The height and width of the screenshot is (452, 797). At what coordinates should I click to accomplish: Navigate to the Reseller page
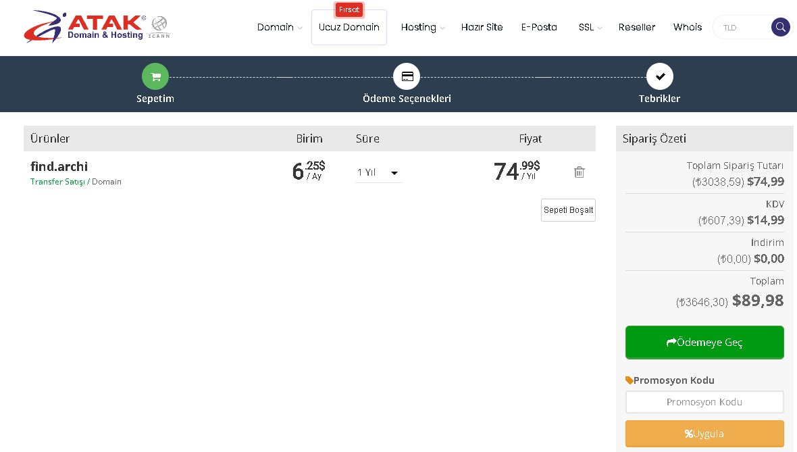tap(637, 28)
